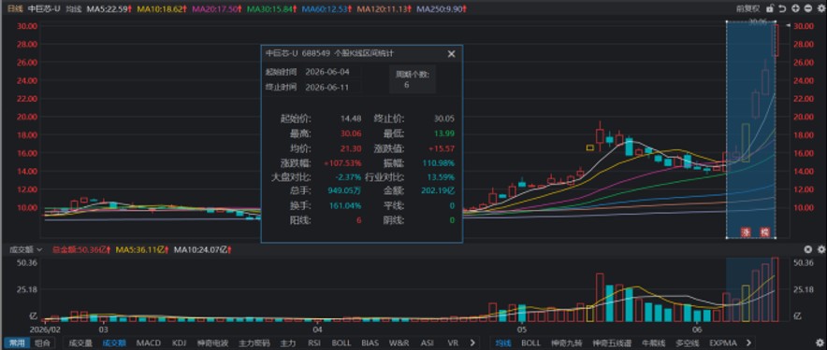Click the 均线 label in chart header

click(73, 8)
